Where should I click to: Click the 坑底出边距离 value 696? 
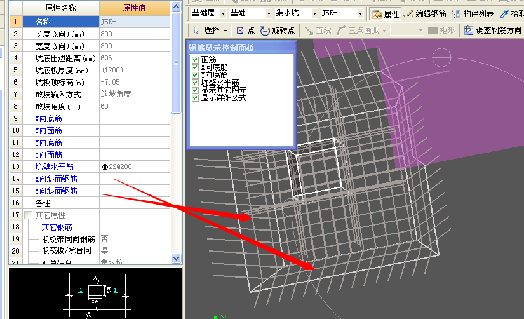click(135, 58)
